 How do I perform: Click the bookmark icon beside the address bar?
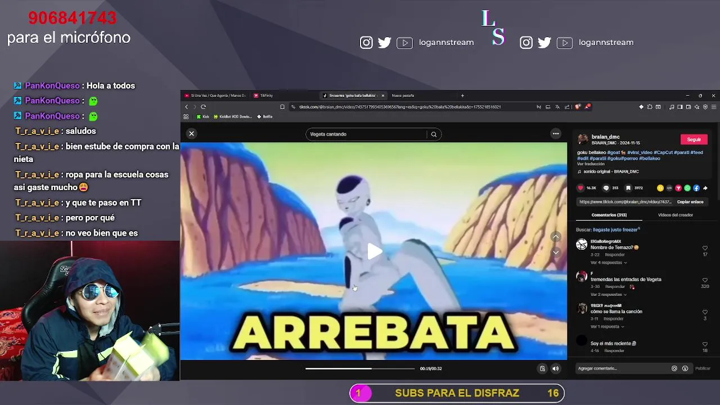[282, 107]
